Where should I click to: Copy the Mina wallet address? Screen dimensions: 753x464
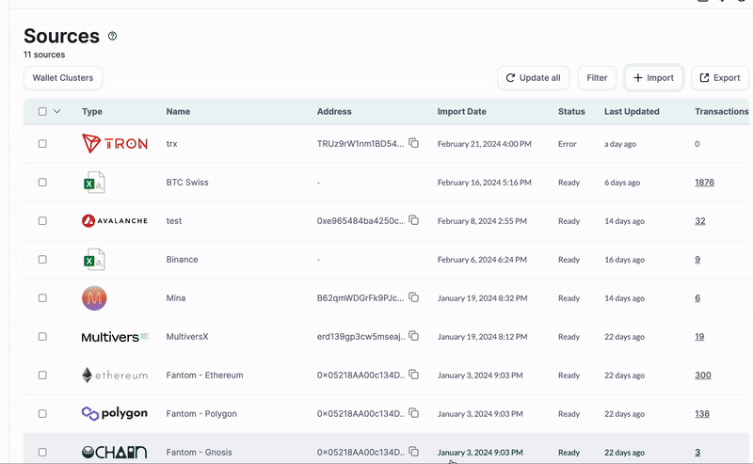tap(413, 297)
